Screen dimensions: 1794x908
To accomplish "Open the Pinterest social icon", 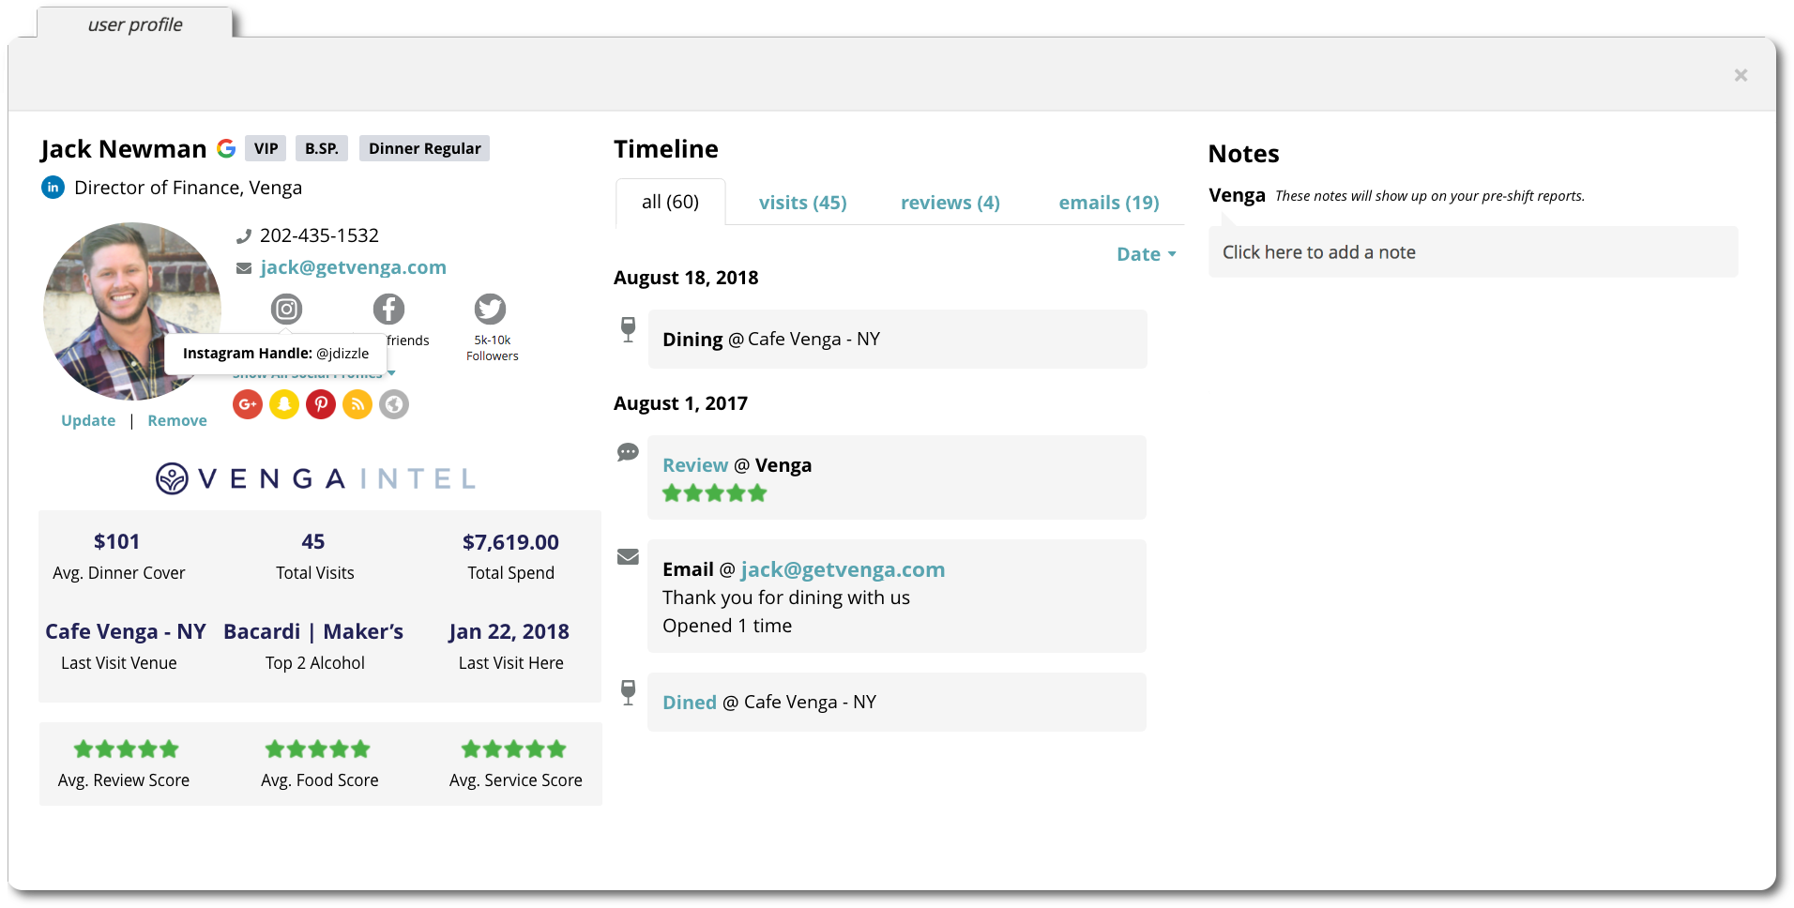I will pyautogui.click(x=321, y=404).
